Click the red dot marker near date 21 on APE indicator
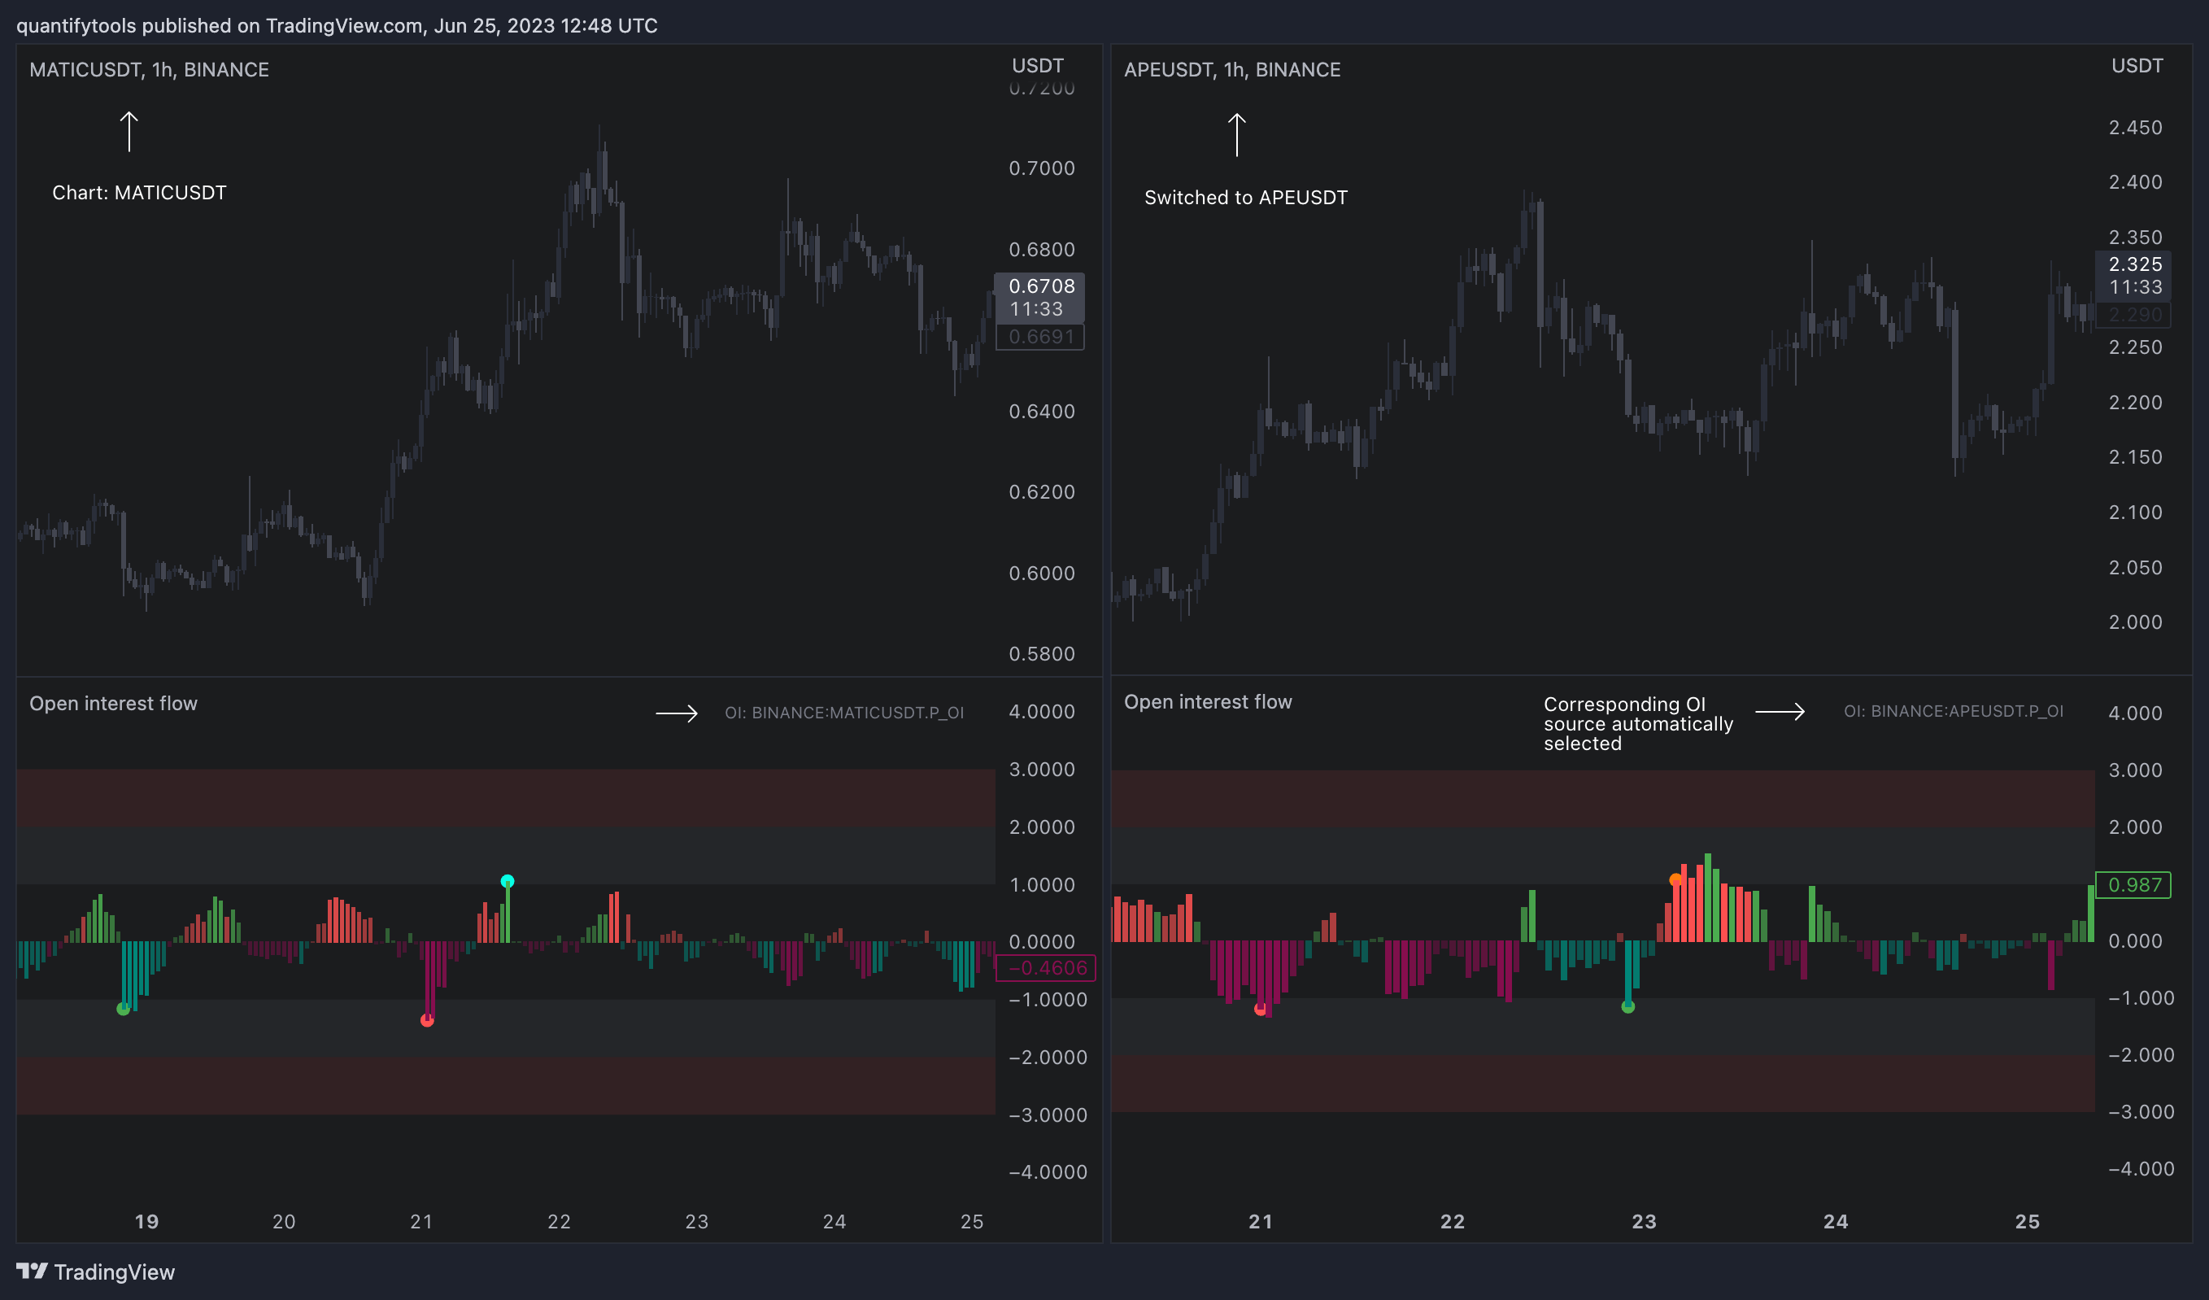 coord(1260,1009)
